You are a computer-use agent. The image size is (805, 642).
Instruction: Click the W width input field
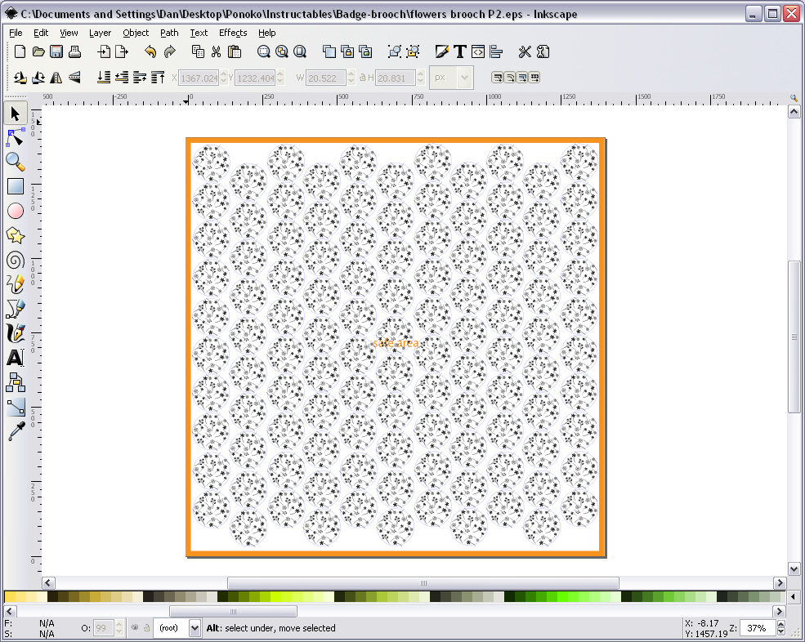(x=325, y=78)
